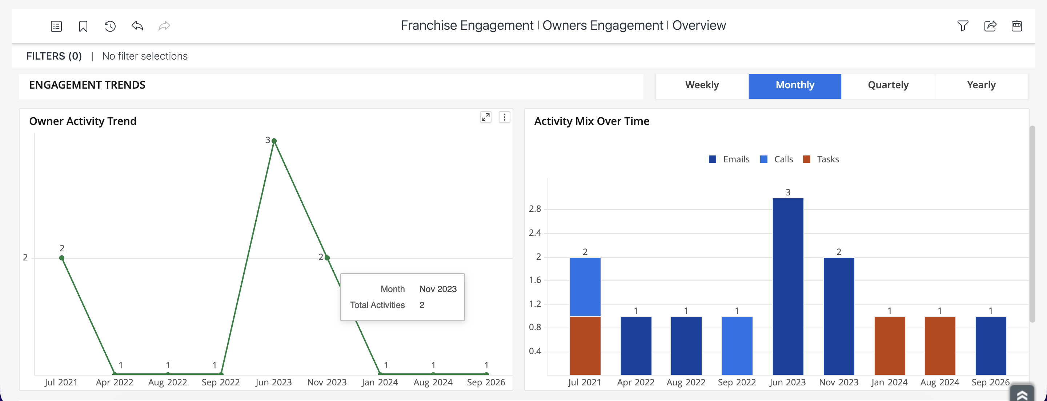This screenshot has width=1047, height=401.
Task: Click the FILTERS (0) label
Action: [54, 56]
